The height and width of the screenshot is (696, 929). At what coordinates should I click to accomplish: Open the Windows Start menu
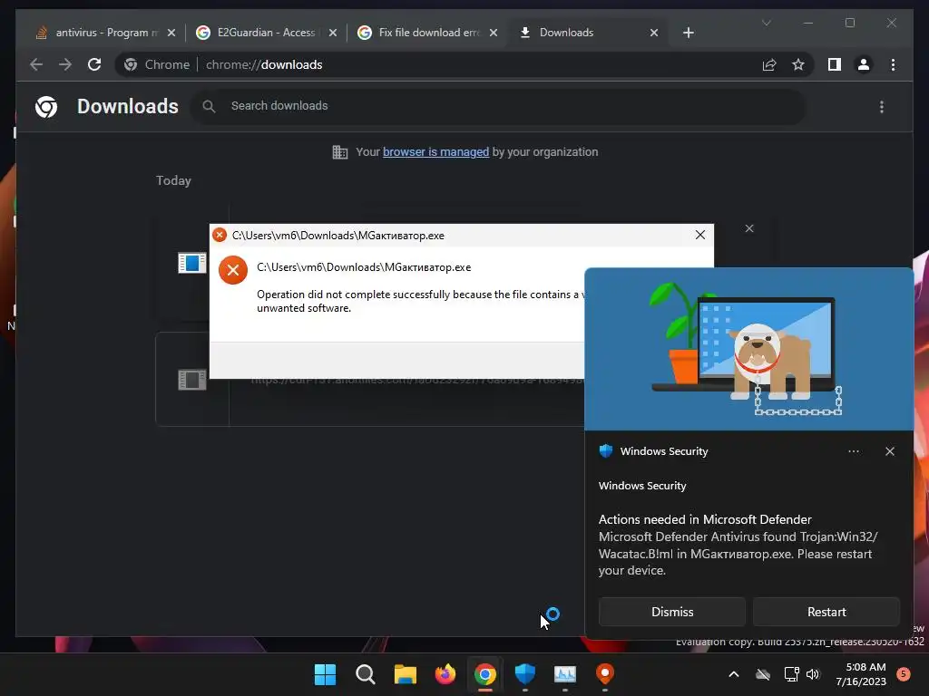326,674
